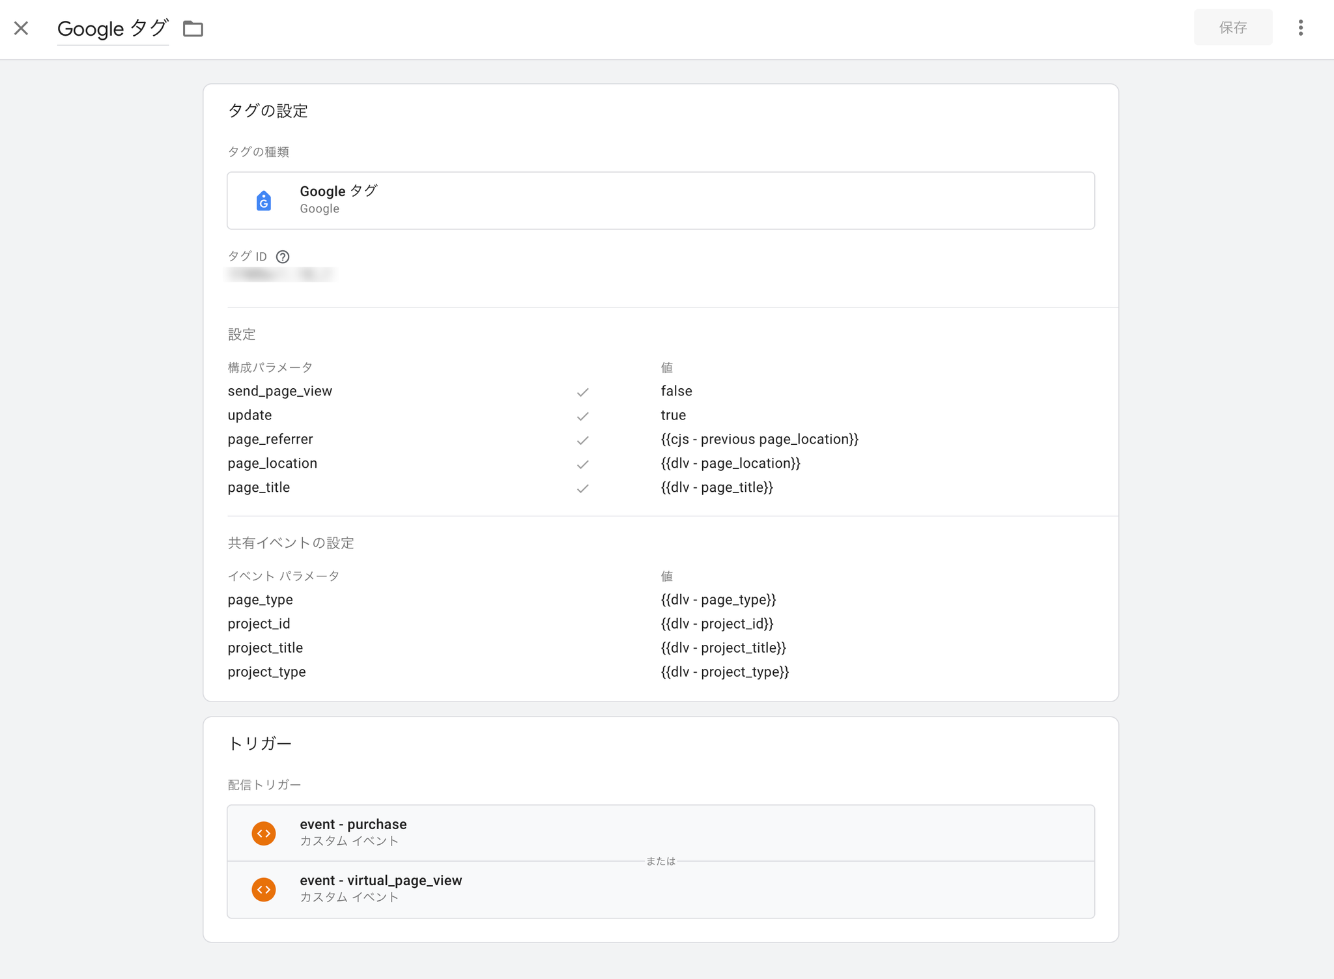Click the checkmark on page_referrer row
Screen dimensions: 1334x979
point(582,440)
